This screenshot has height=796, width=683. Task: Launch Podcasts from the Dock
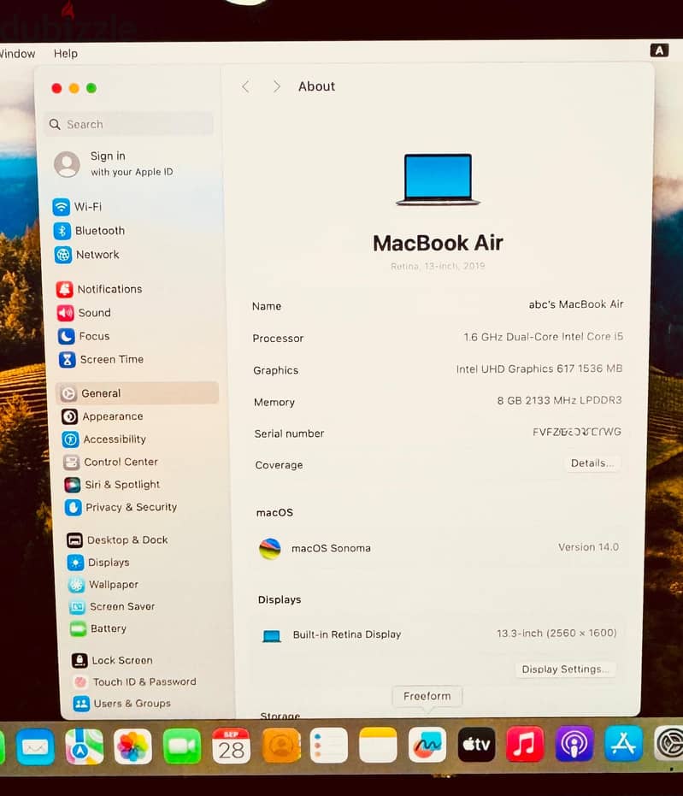tap(574, 744)
